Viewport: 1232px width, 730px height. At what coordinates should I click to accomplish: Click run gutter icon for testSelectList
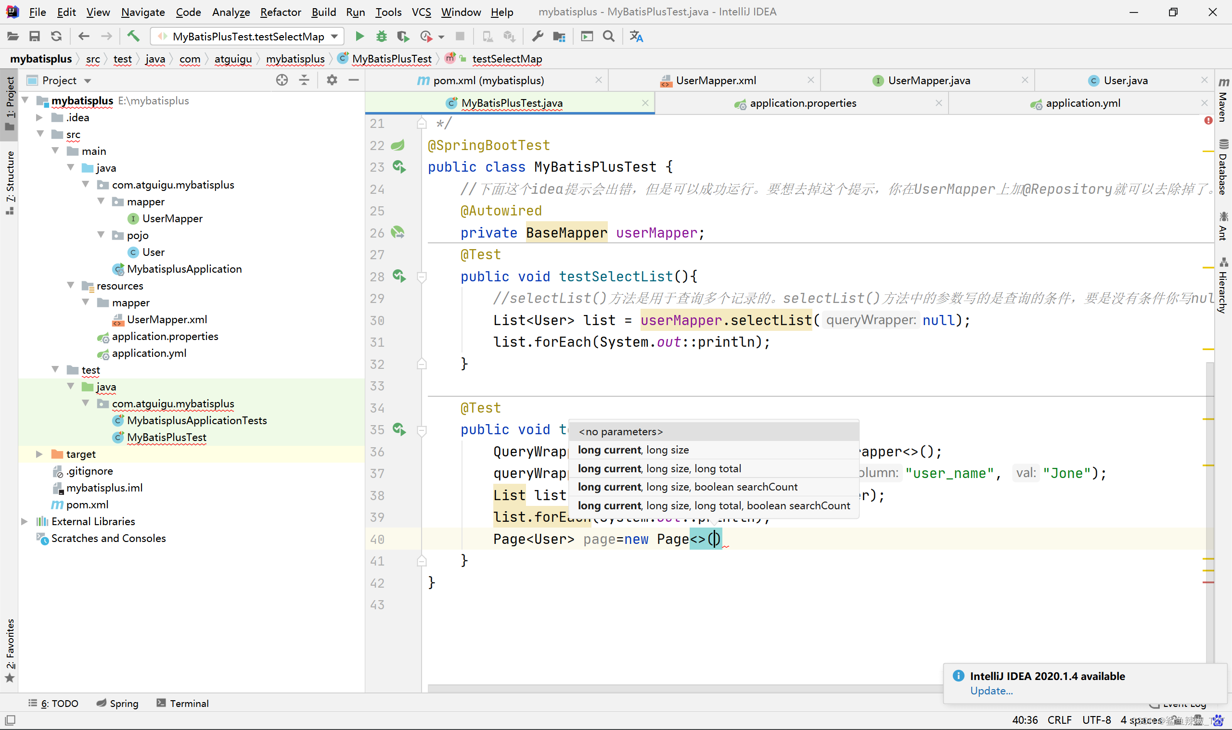[399, 276]
